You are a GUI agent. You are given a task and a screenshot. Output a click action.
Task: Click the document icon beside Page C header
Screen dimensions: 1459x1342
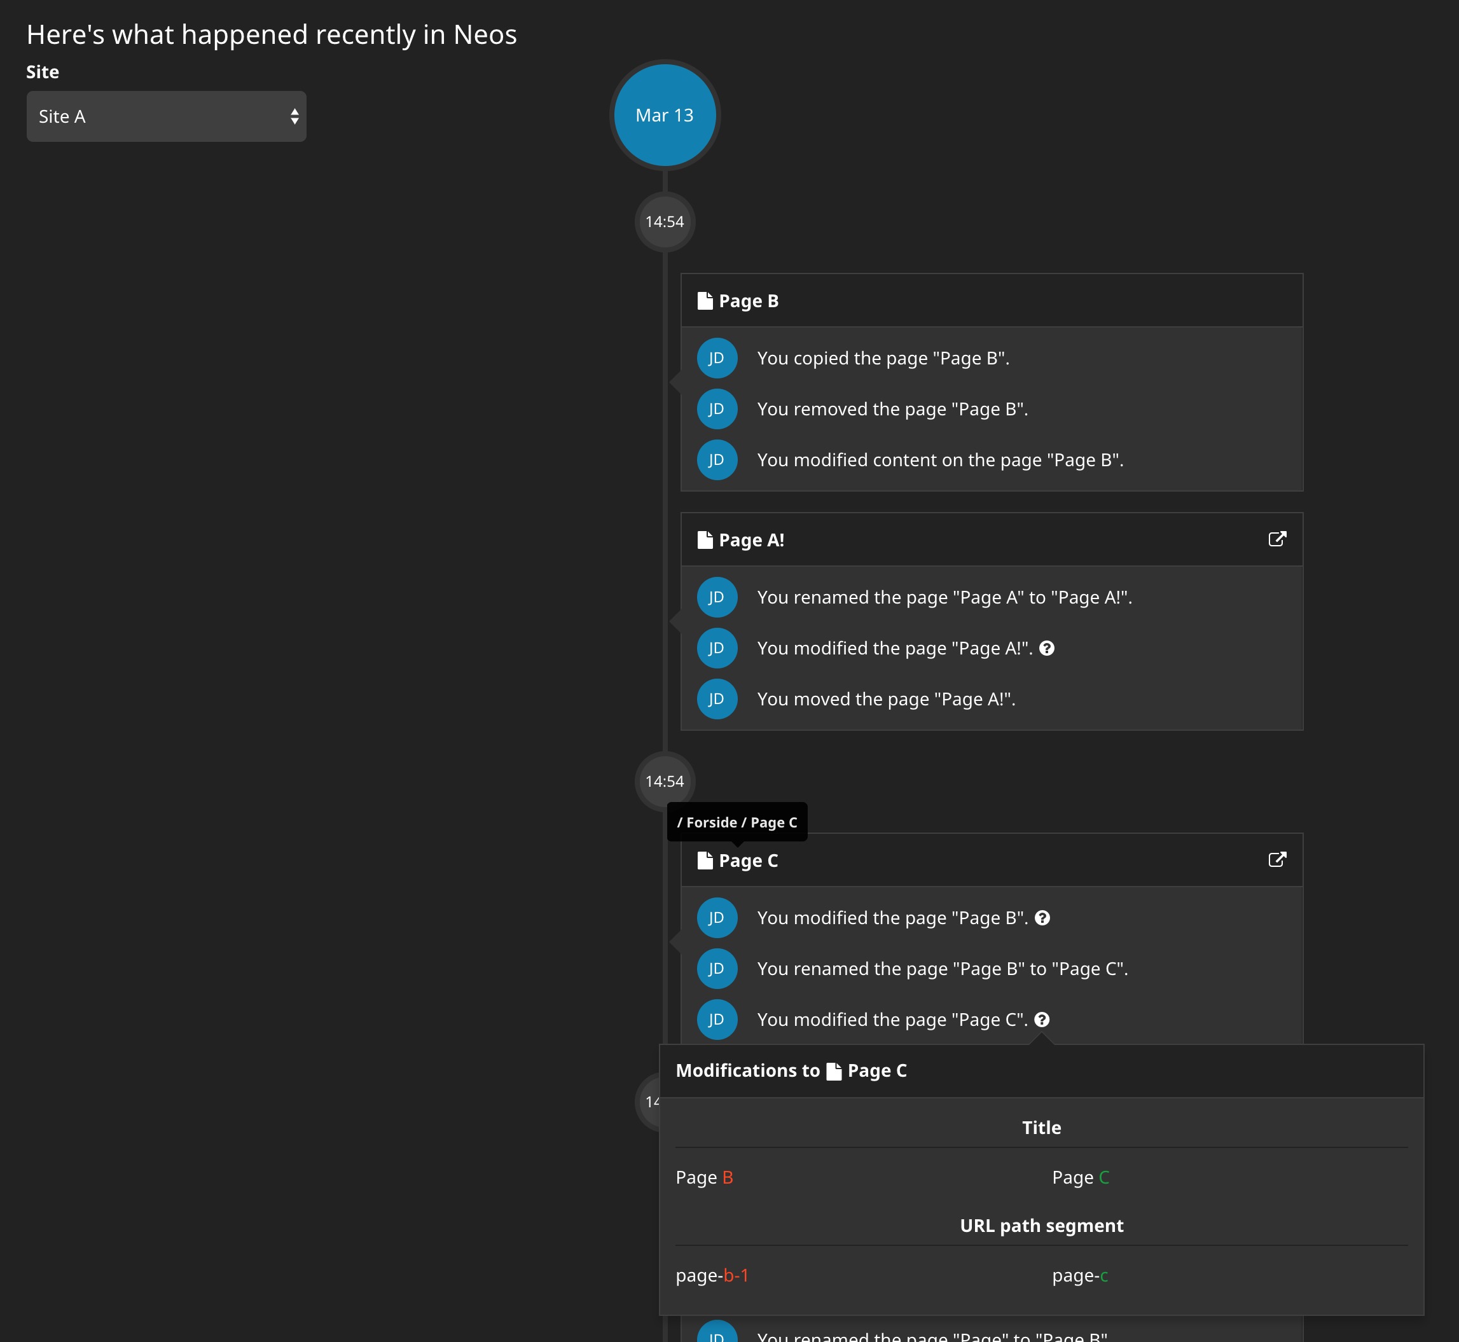(705, 861)
